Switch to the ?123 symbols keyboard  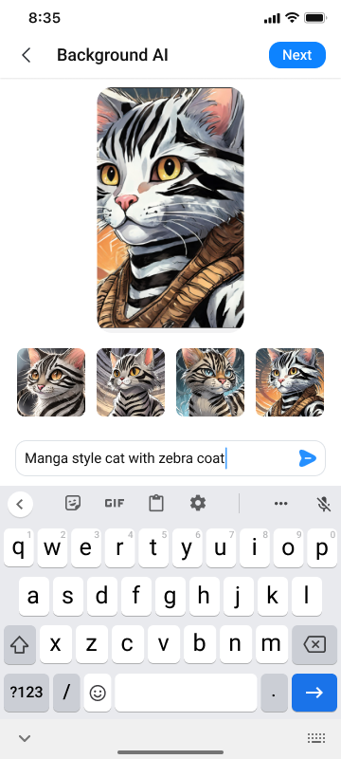tap(27, 693)
